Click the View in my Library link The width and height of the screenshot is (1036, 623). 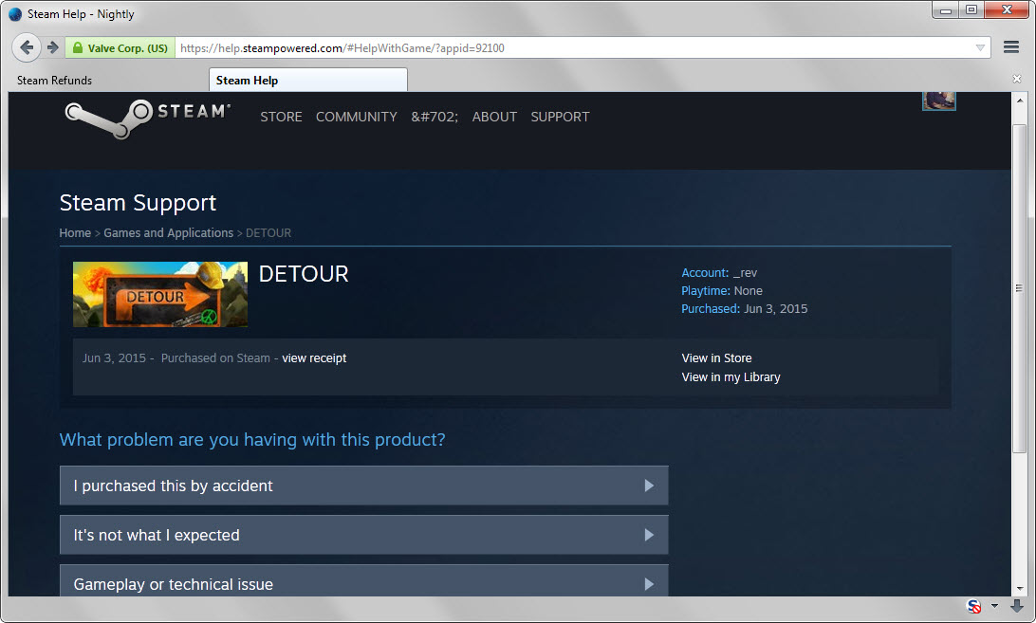tap(731, 377)
